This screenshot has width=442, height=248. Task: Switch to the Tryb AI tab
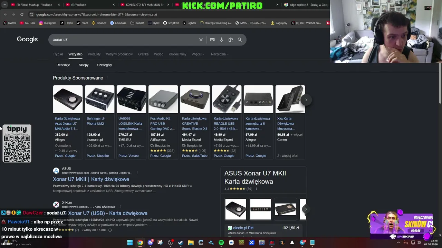tap(58, 54)
